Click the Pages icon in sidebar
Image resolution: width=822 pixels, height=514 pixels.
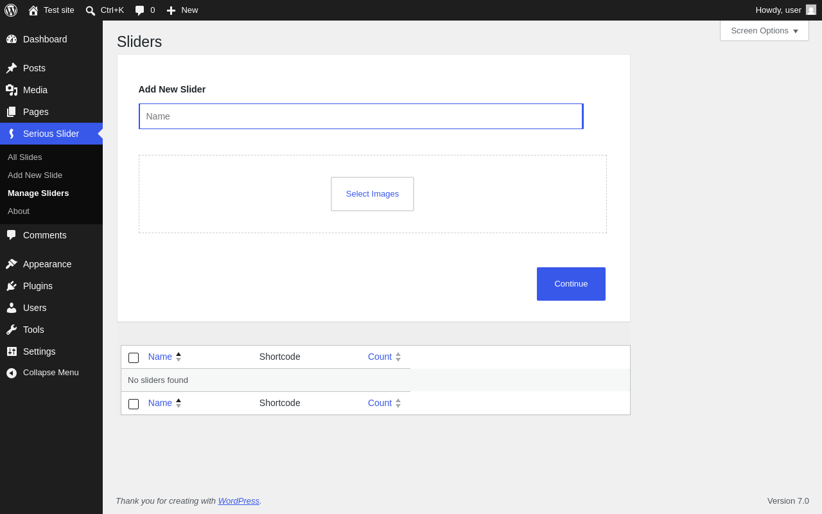click(x=12, y=112)
